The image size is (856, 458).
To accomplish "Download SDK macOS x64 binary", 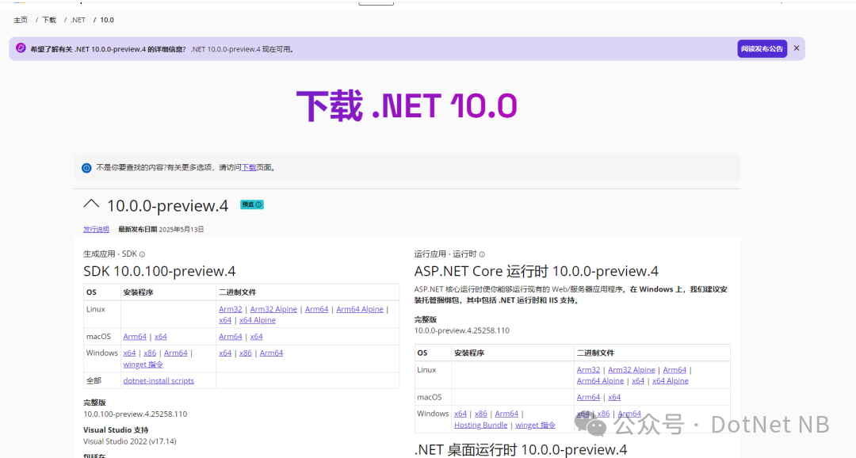I will click(x=256, y=337).
